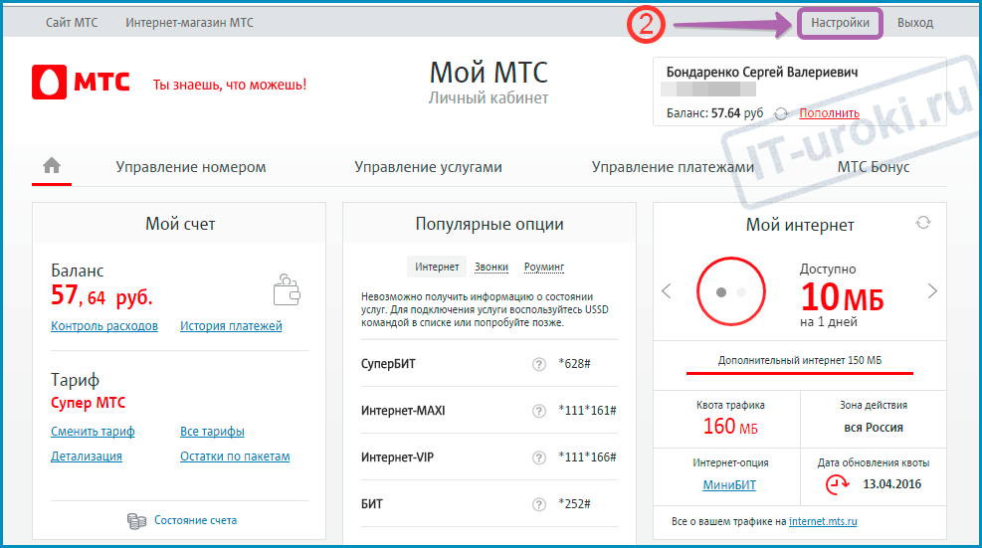
Task: Click the help icon next to СуперБИТ
Action: [539, 364]
